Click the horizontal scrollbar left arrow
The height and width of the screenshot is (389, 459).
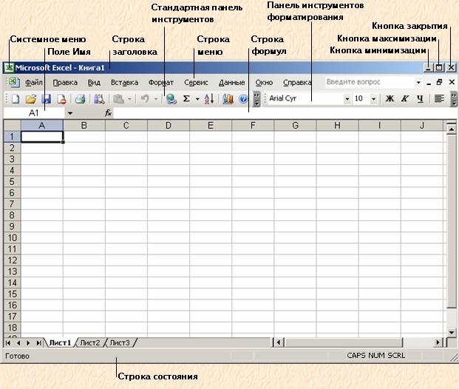pos(279,342)
